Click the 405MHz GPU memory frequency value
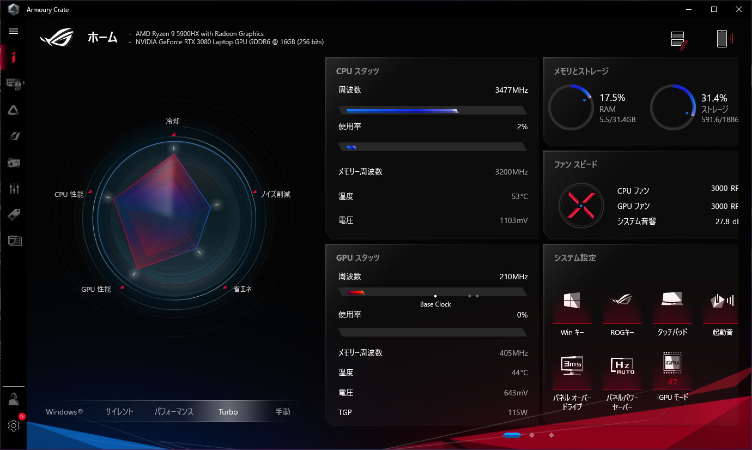The height and width of the screenshot is (450, 752). 513,353
